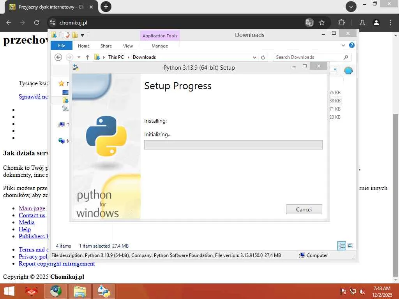Go up one folder level in Explorer

tap(88, 57)
